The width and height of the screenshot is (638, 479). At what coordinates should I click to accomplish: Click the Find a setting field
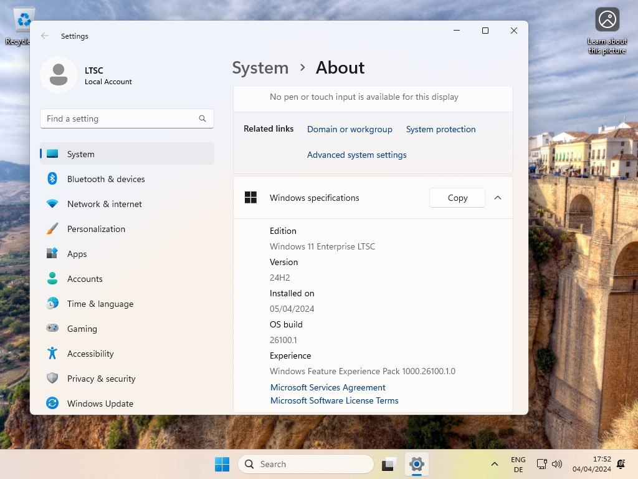pyautogui.click(x=127, y=119)
